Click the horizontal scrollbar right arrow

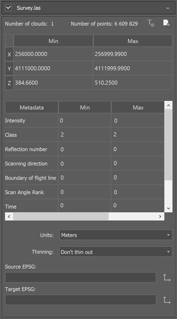click(x=160, y=217)
